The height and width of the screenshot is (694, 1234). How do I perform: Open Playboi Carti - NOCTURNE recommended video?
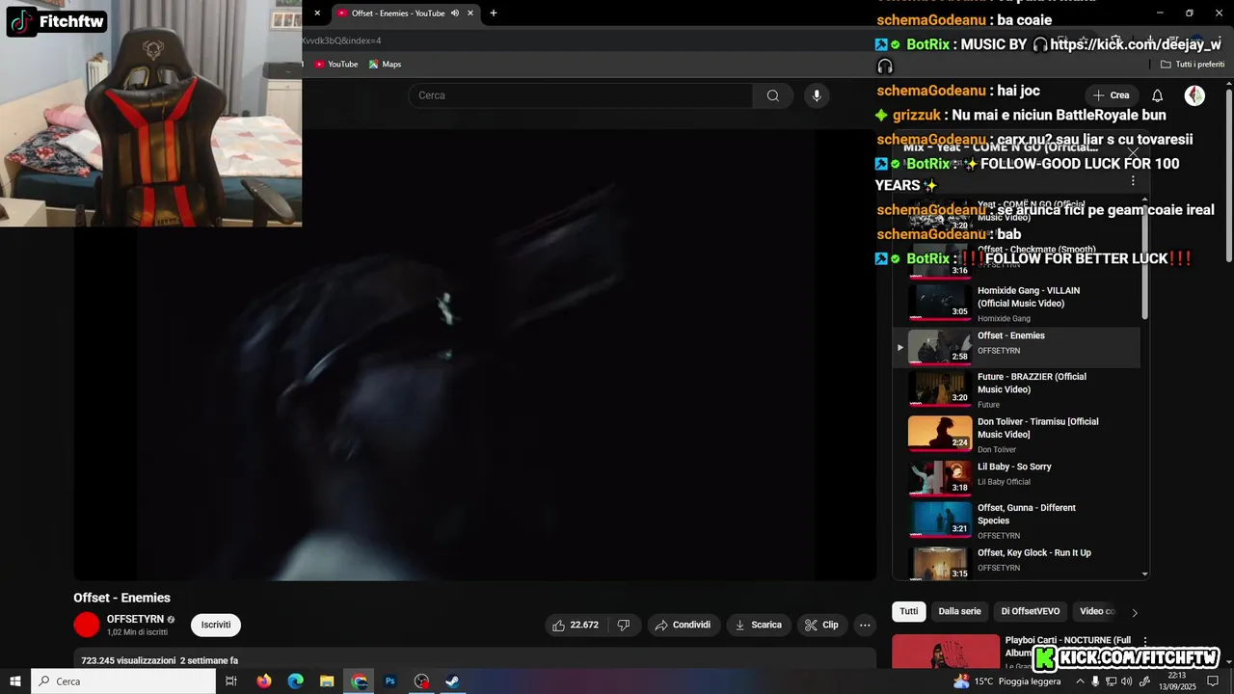coord(946,652)
